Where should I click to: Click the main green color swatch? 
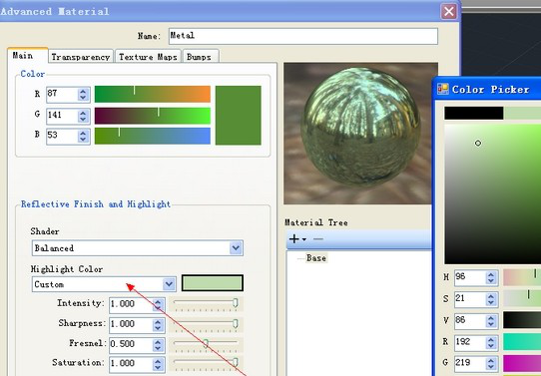click(x=239, y=115)
